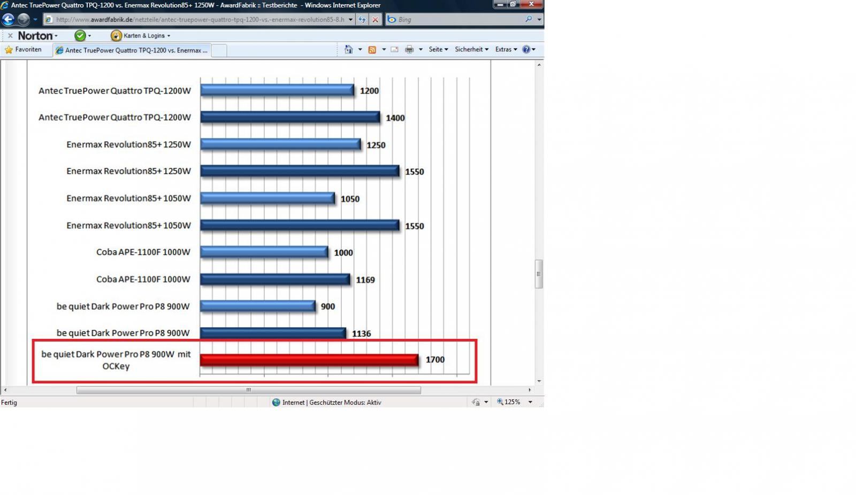Click the horizontal scrollbar left arrow
The image size is (856, 495).
(x=5, y=390)
